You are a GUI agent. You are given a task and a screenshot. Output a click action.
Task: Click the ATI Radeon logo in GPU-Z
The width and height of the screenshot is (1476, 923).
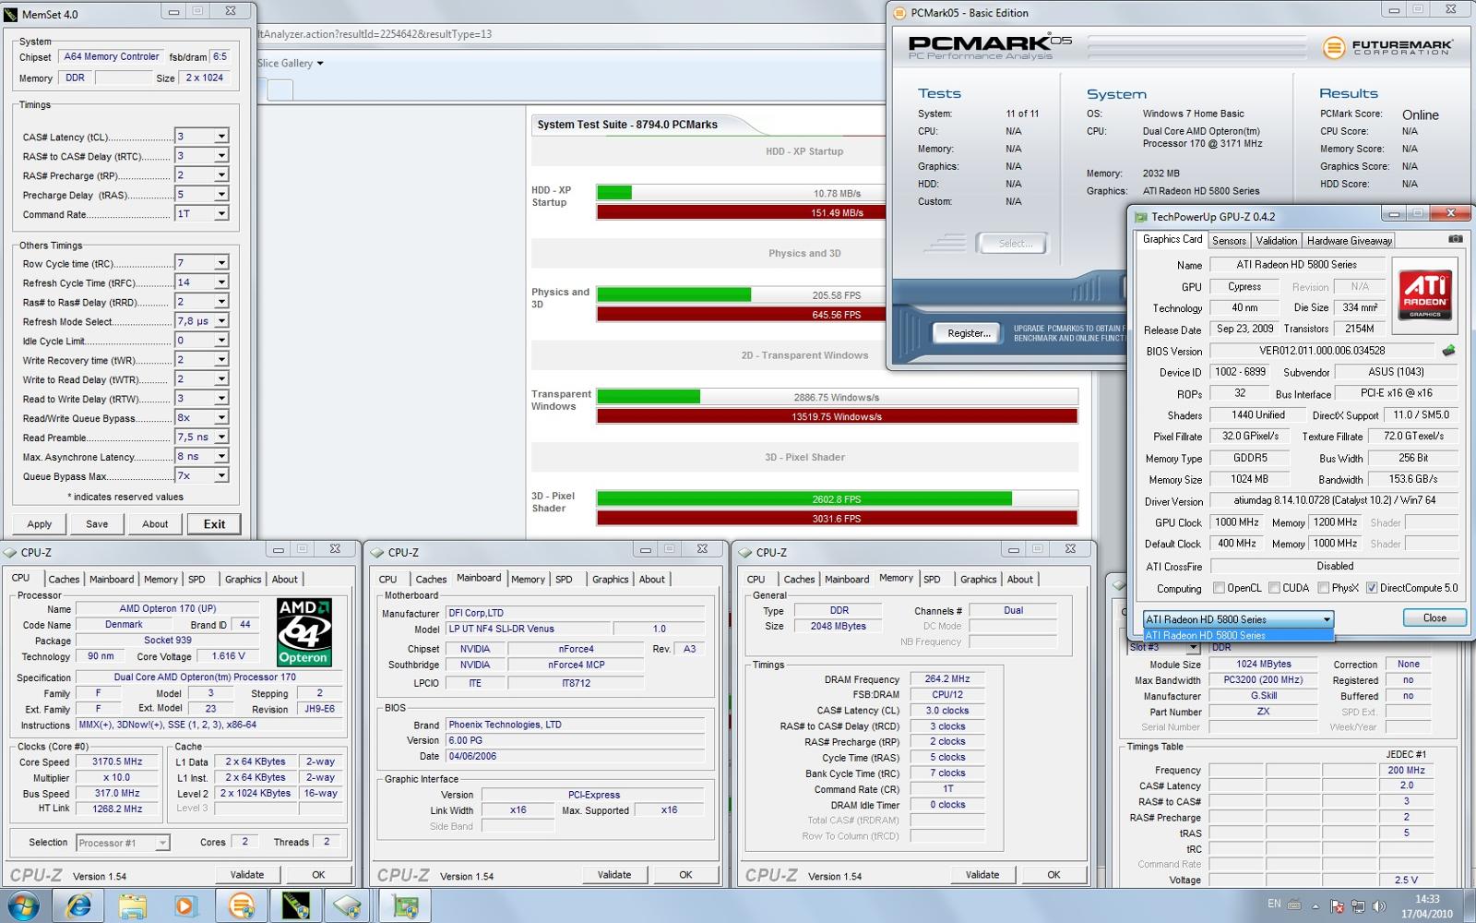coord(1424,294)
